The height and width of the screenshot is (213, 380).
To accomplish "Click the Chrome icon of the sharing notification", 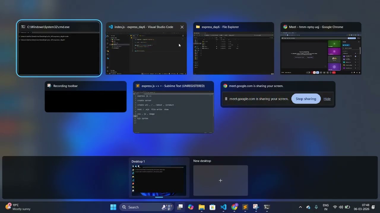I will click(x=225, y=86).
